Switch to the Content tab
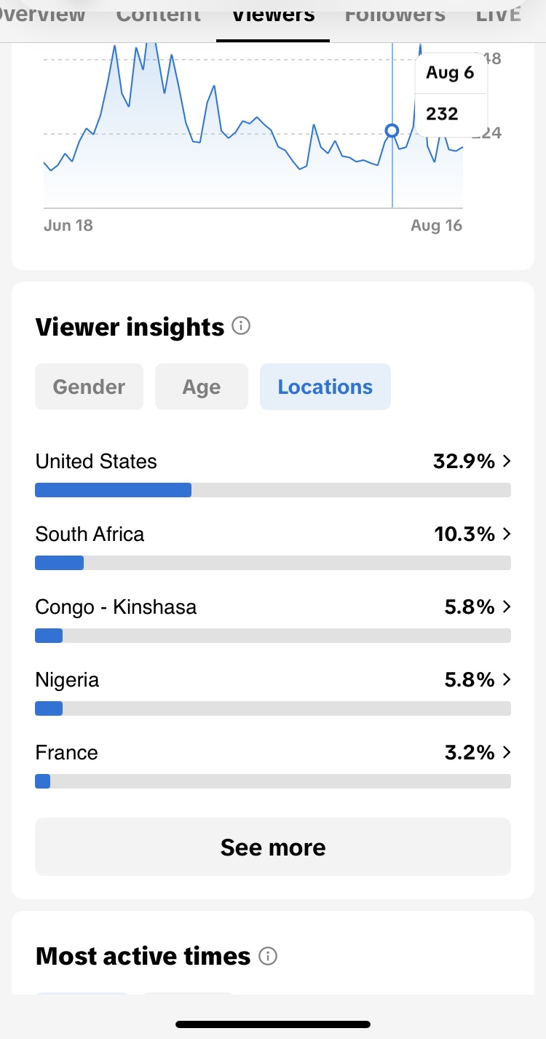 pos(158,13)
